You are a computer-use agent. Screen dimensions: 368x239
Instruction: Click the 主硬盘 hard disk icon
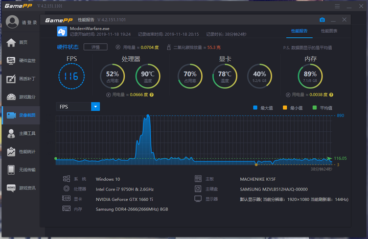coord(198,188)
